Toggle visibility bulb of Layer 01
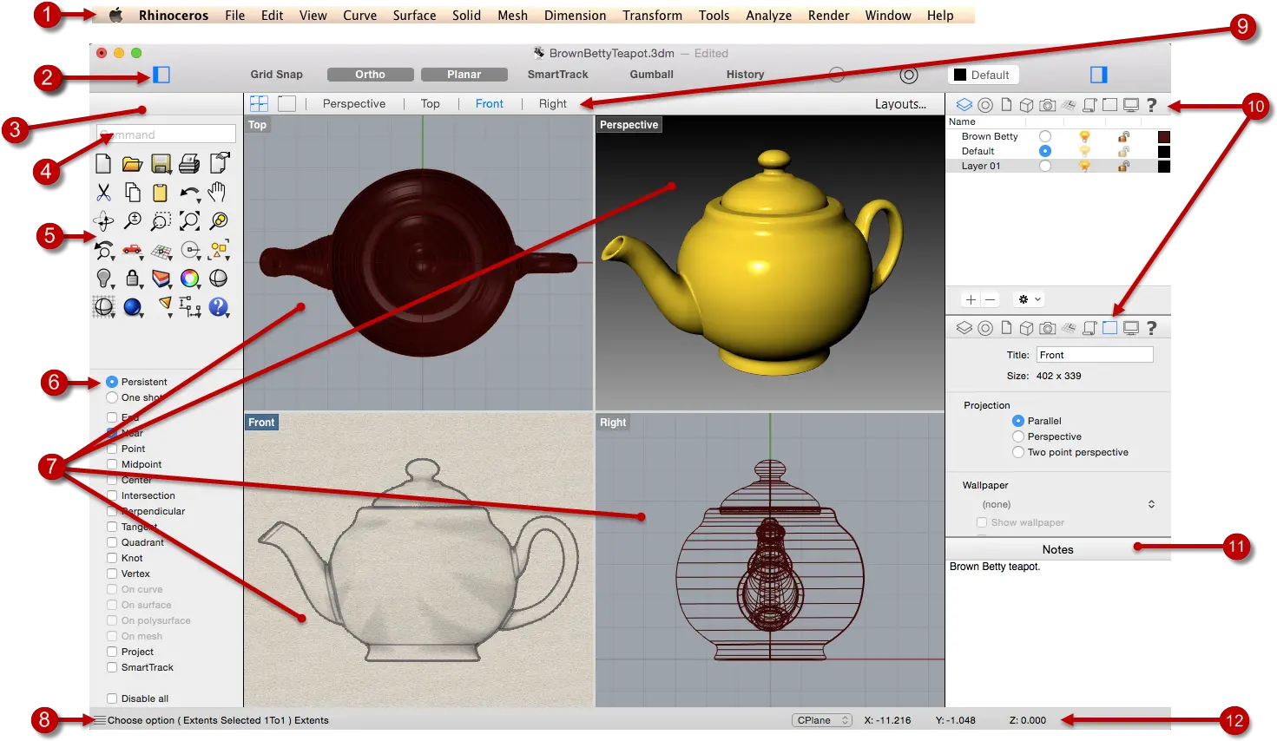 1084,166
